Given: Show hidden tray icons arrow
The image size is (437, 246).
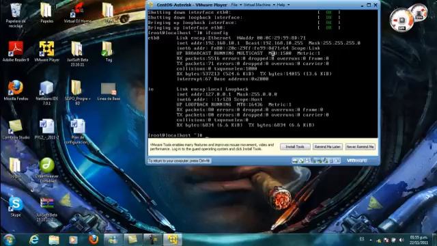Looking at the screenshot, I should 371,240.
